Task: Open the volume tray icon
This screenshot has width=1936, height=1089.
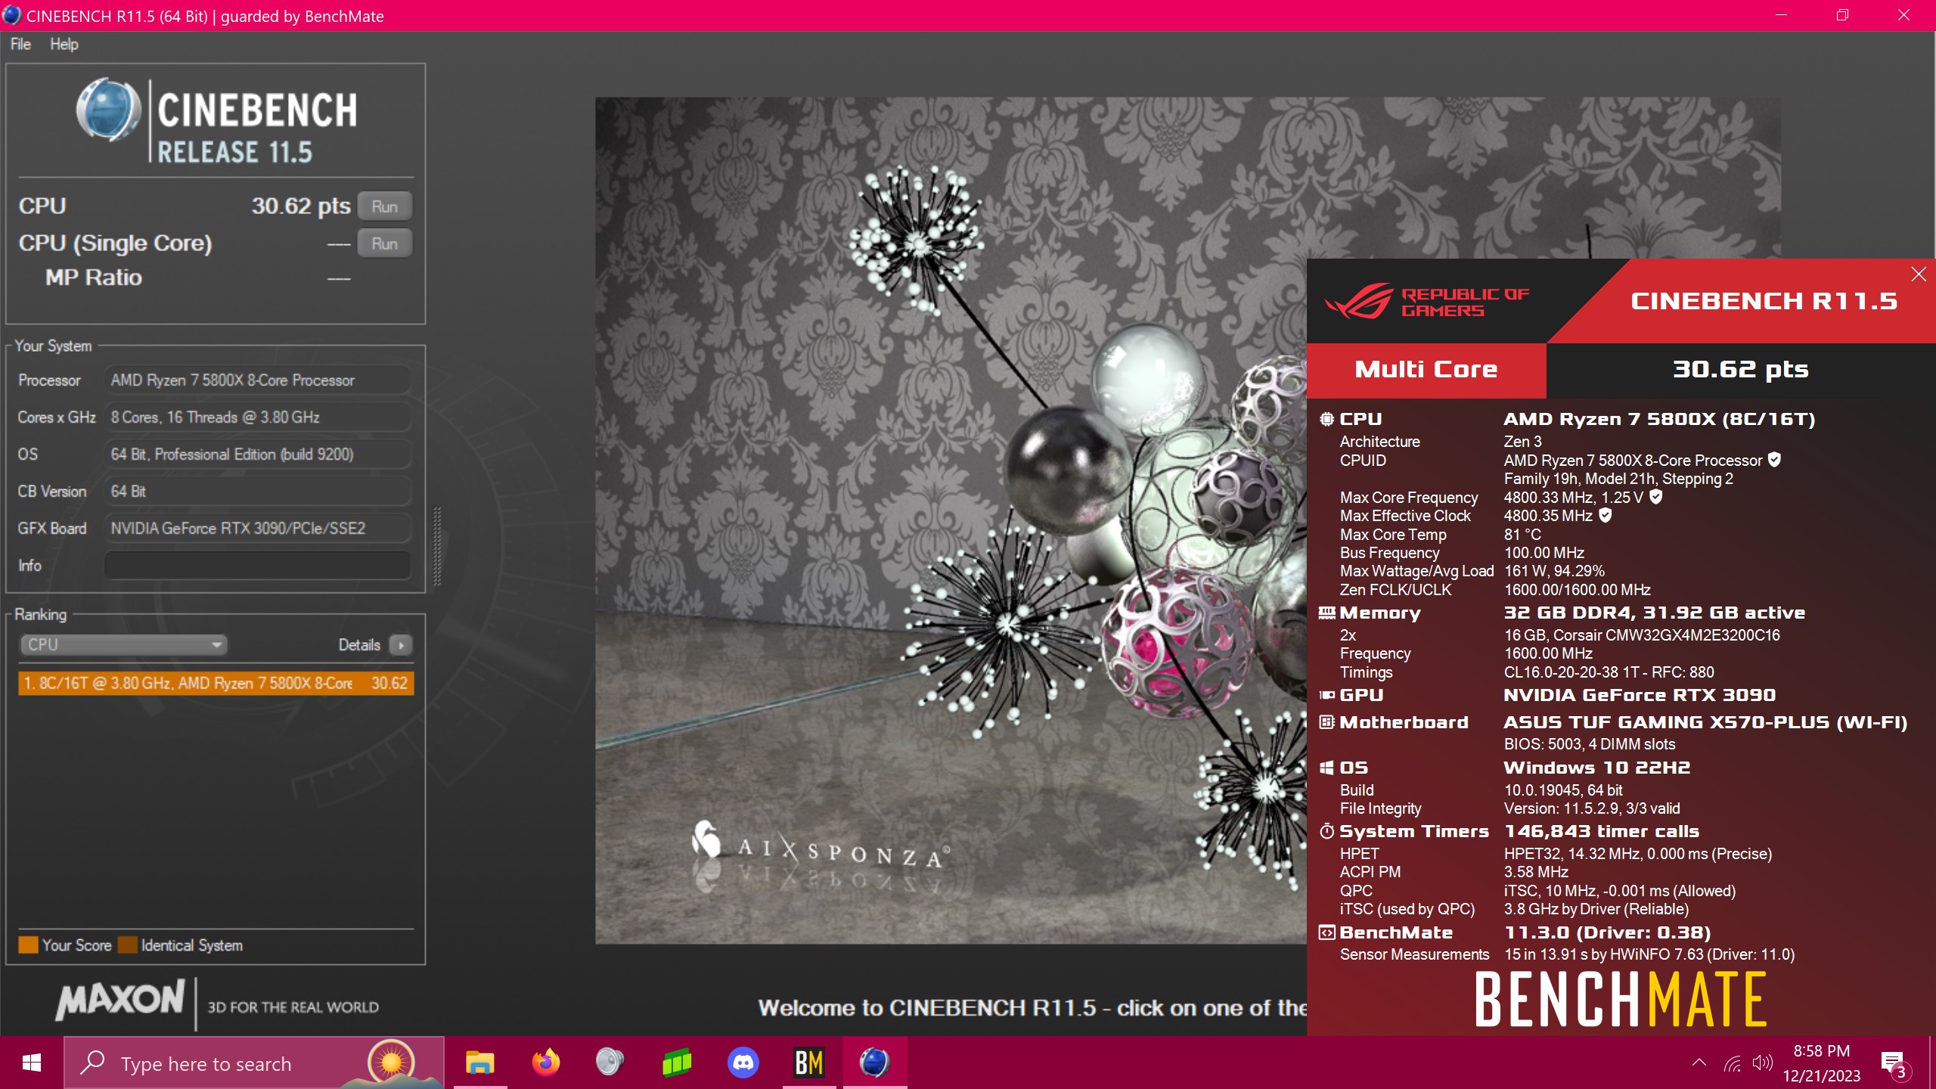Action: point(1762,1063)
